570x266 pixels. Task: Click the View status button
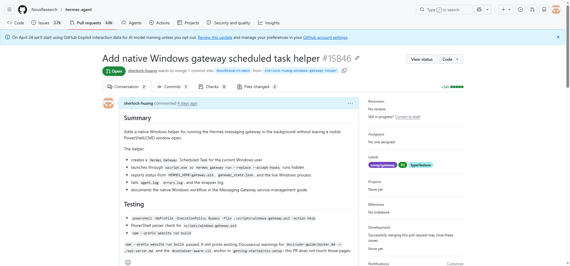[x=422, y=59]
